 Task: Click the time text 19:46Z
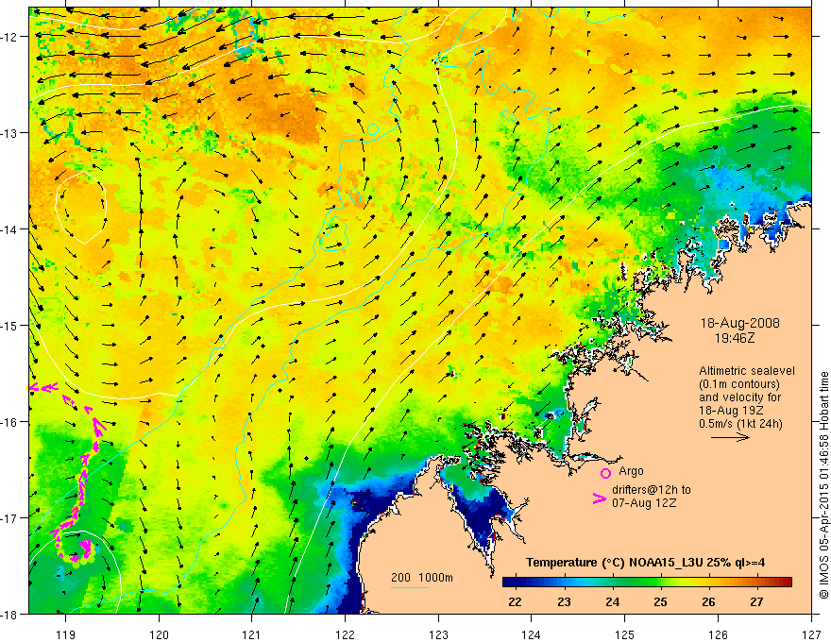click(735, 337)
